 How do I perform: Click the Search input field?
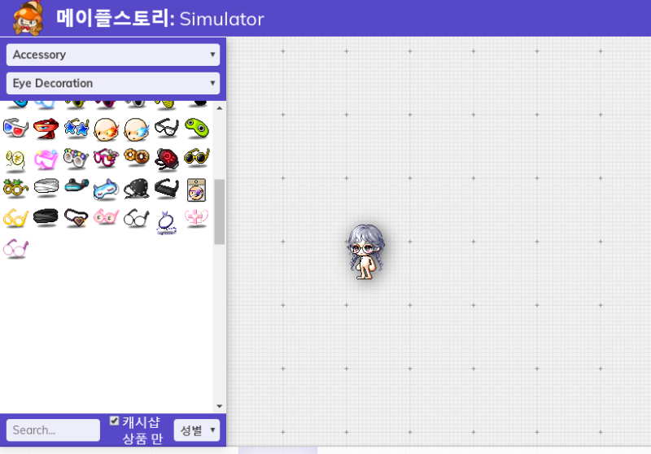[x=53, y=430]
